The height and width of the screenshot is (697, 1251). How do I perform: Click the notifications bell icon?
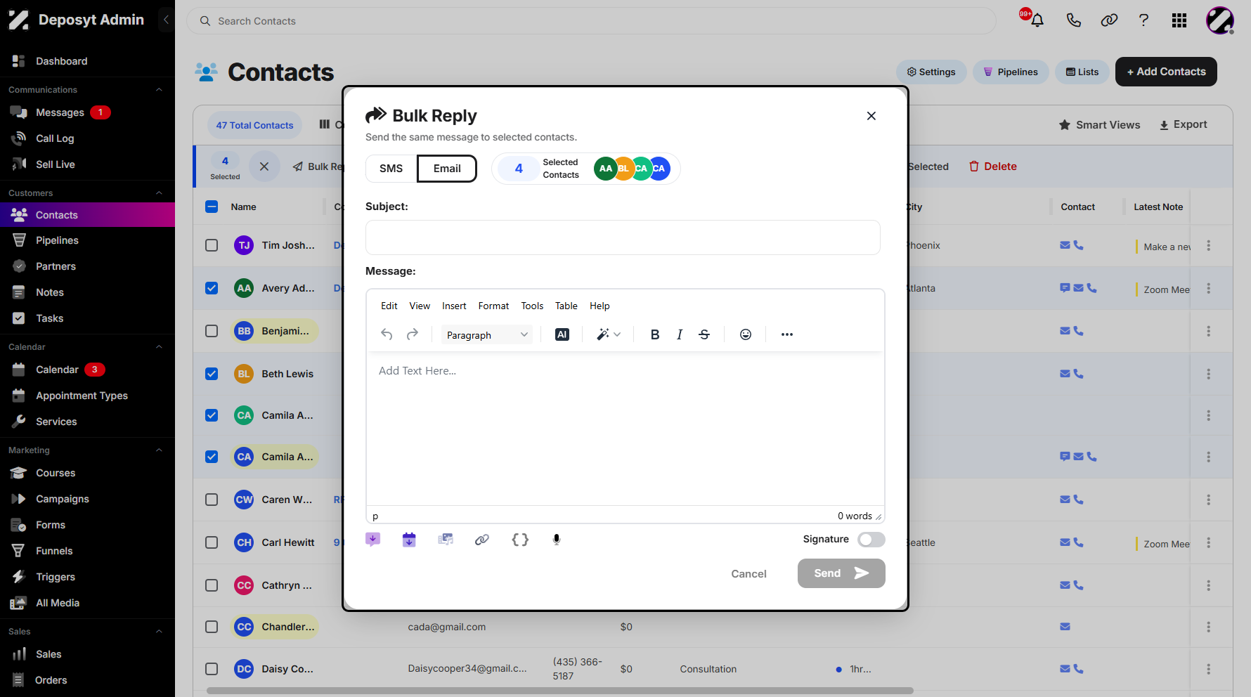[x=1037, y=20]
